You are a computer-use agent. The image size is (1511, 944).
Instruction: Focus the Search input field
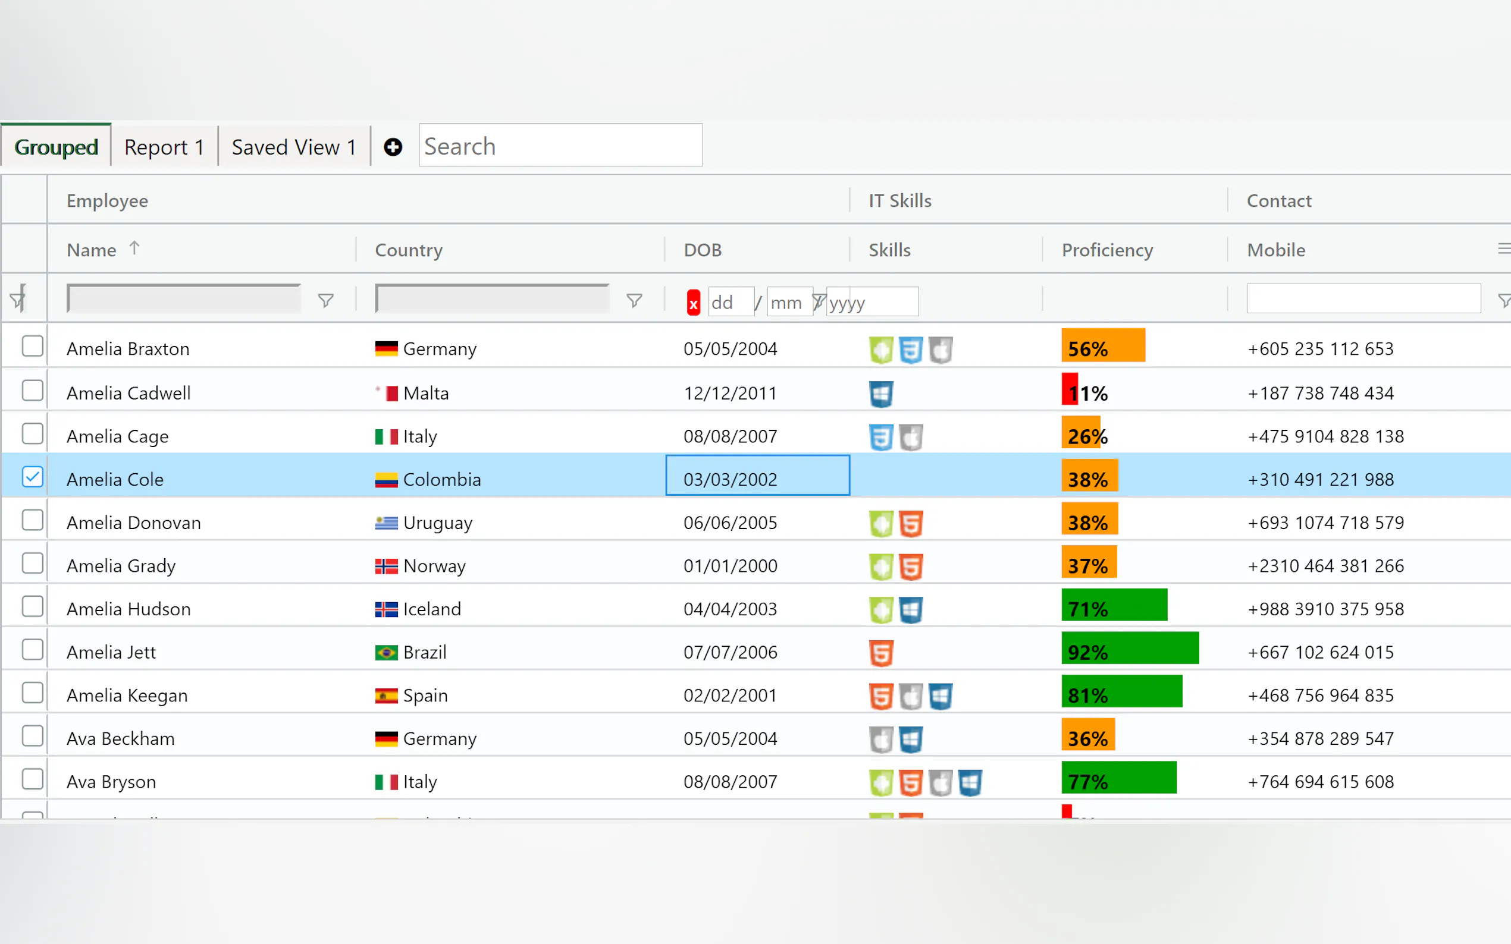click(560, 146)
